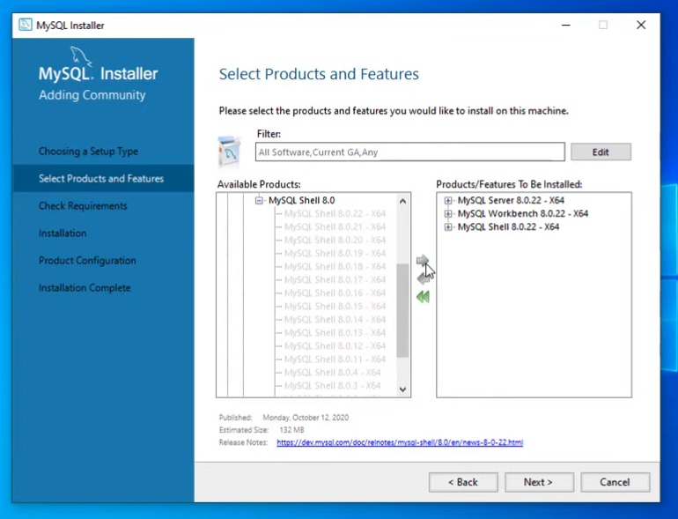
Task: Click the MySQL dolphin logo in sidebar
Action: tap(81, 56)
